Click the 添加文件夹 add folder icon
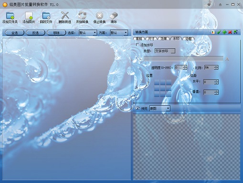The image size is (243, 183). (x=10, y=16)
